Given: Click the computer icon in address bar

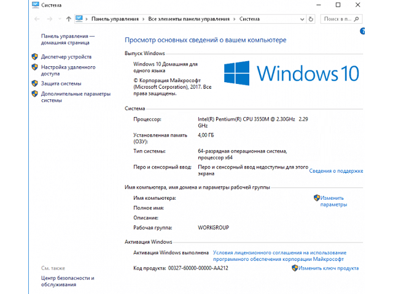Looking at the screenshot, I should (79, 19).
